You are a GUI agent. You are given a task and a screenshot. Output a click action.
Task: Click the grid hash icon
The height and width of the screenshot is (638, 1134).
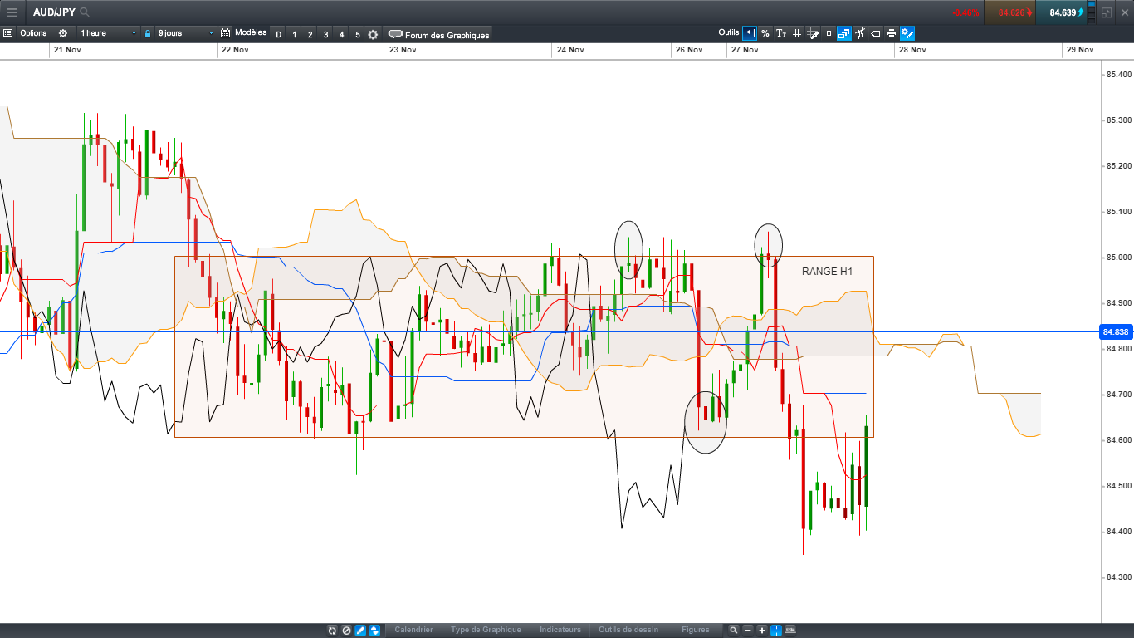point(797,33)
